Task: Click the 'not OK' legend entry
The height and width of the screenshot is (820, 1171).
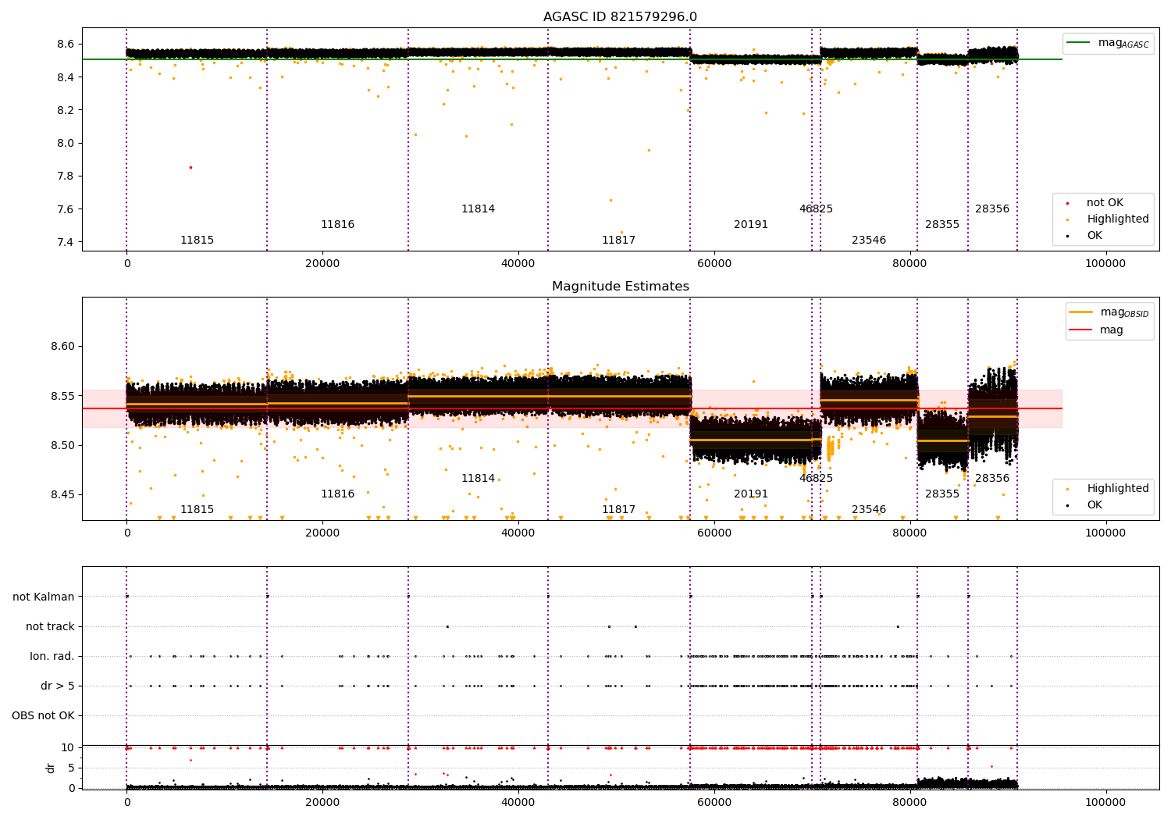Action: point(1104,203)
